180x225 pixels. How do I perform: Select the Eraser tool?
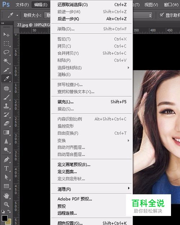[6, 124]
